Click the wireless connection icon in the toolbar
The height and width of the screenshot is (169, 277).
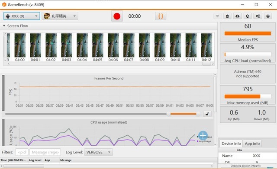(217, 16)
